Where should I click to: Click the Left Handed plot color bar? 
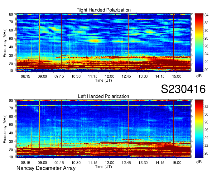(x=199, y=129)
